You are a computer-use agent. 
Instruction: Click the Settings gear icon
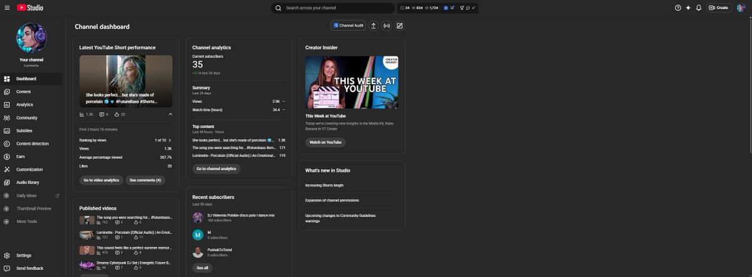click(7, 256)
